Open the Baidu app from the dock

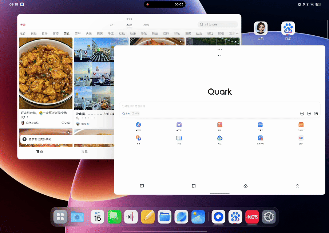pos(235,217)
